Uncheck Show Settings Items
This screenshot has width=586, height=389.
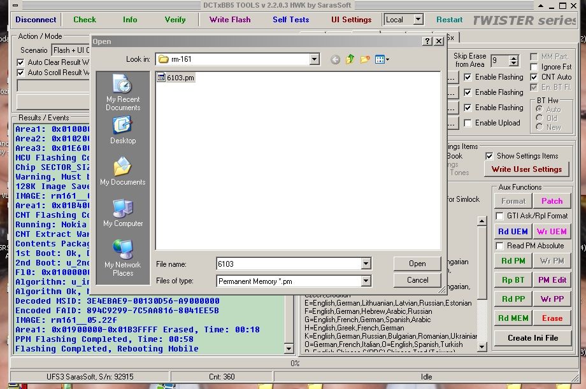click(x=489, y=156)
